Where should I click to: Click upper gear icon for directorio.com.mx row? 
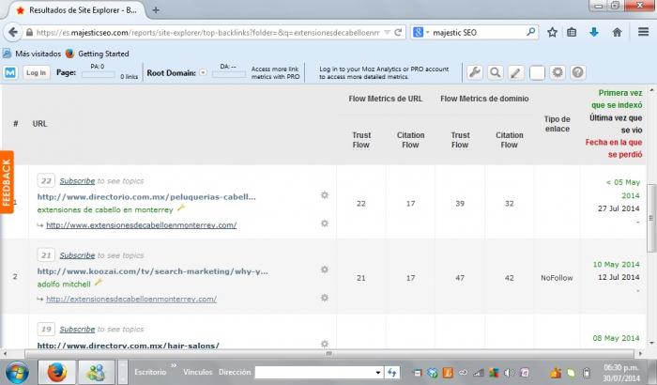(x=325, y=195)
